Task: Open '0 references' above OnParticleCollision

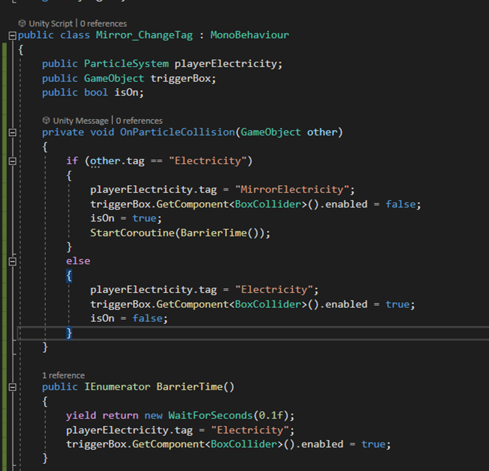Action: tap(139, 121)
